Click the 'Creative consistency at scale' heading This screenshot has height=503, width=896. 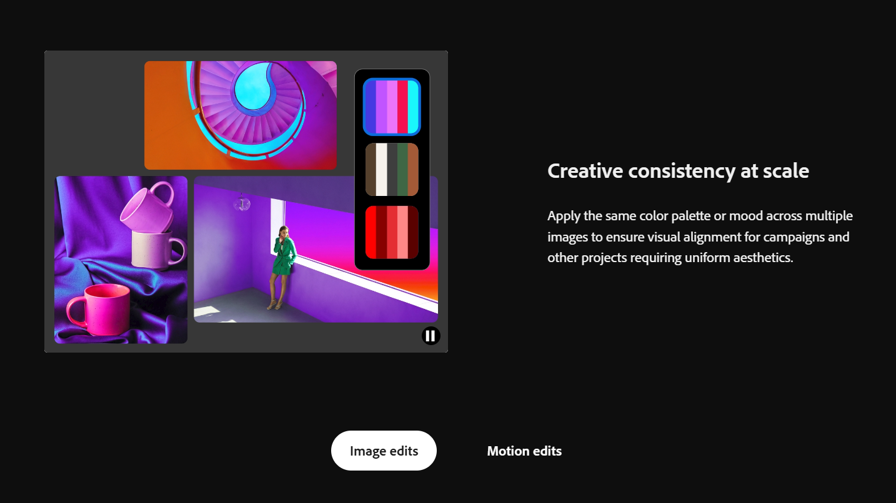[x=678, y=171]
